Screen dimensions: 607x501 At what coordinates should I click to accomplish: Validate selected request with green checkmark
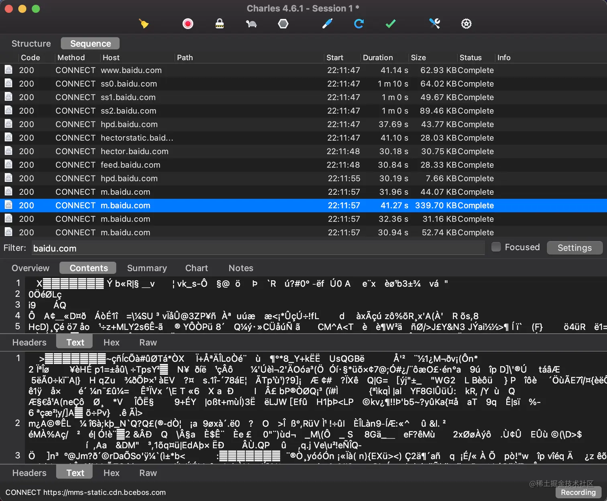[x=391, y=24]
